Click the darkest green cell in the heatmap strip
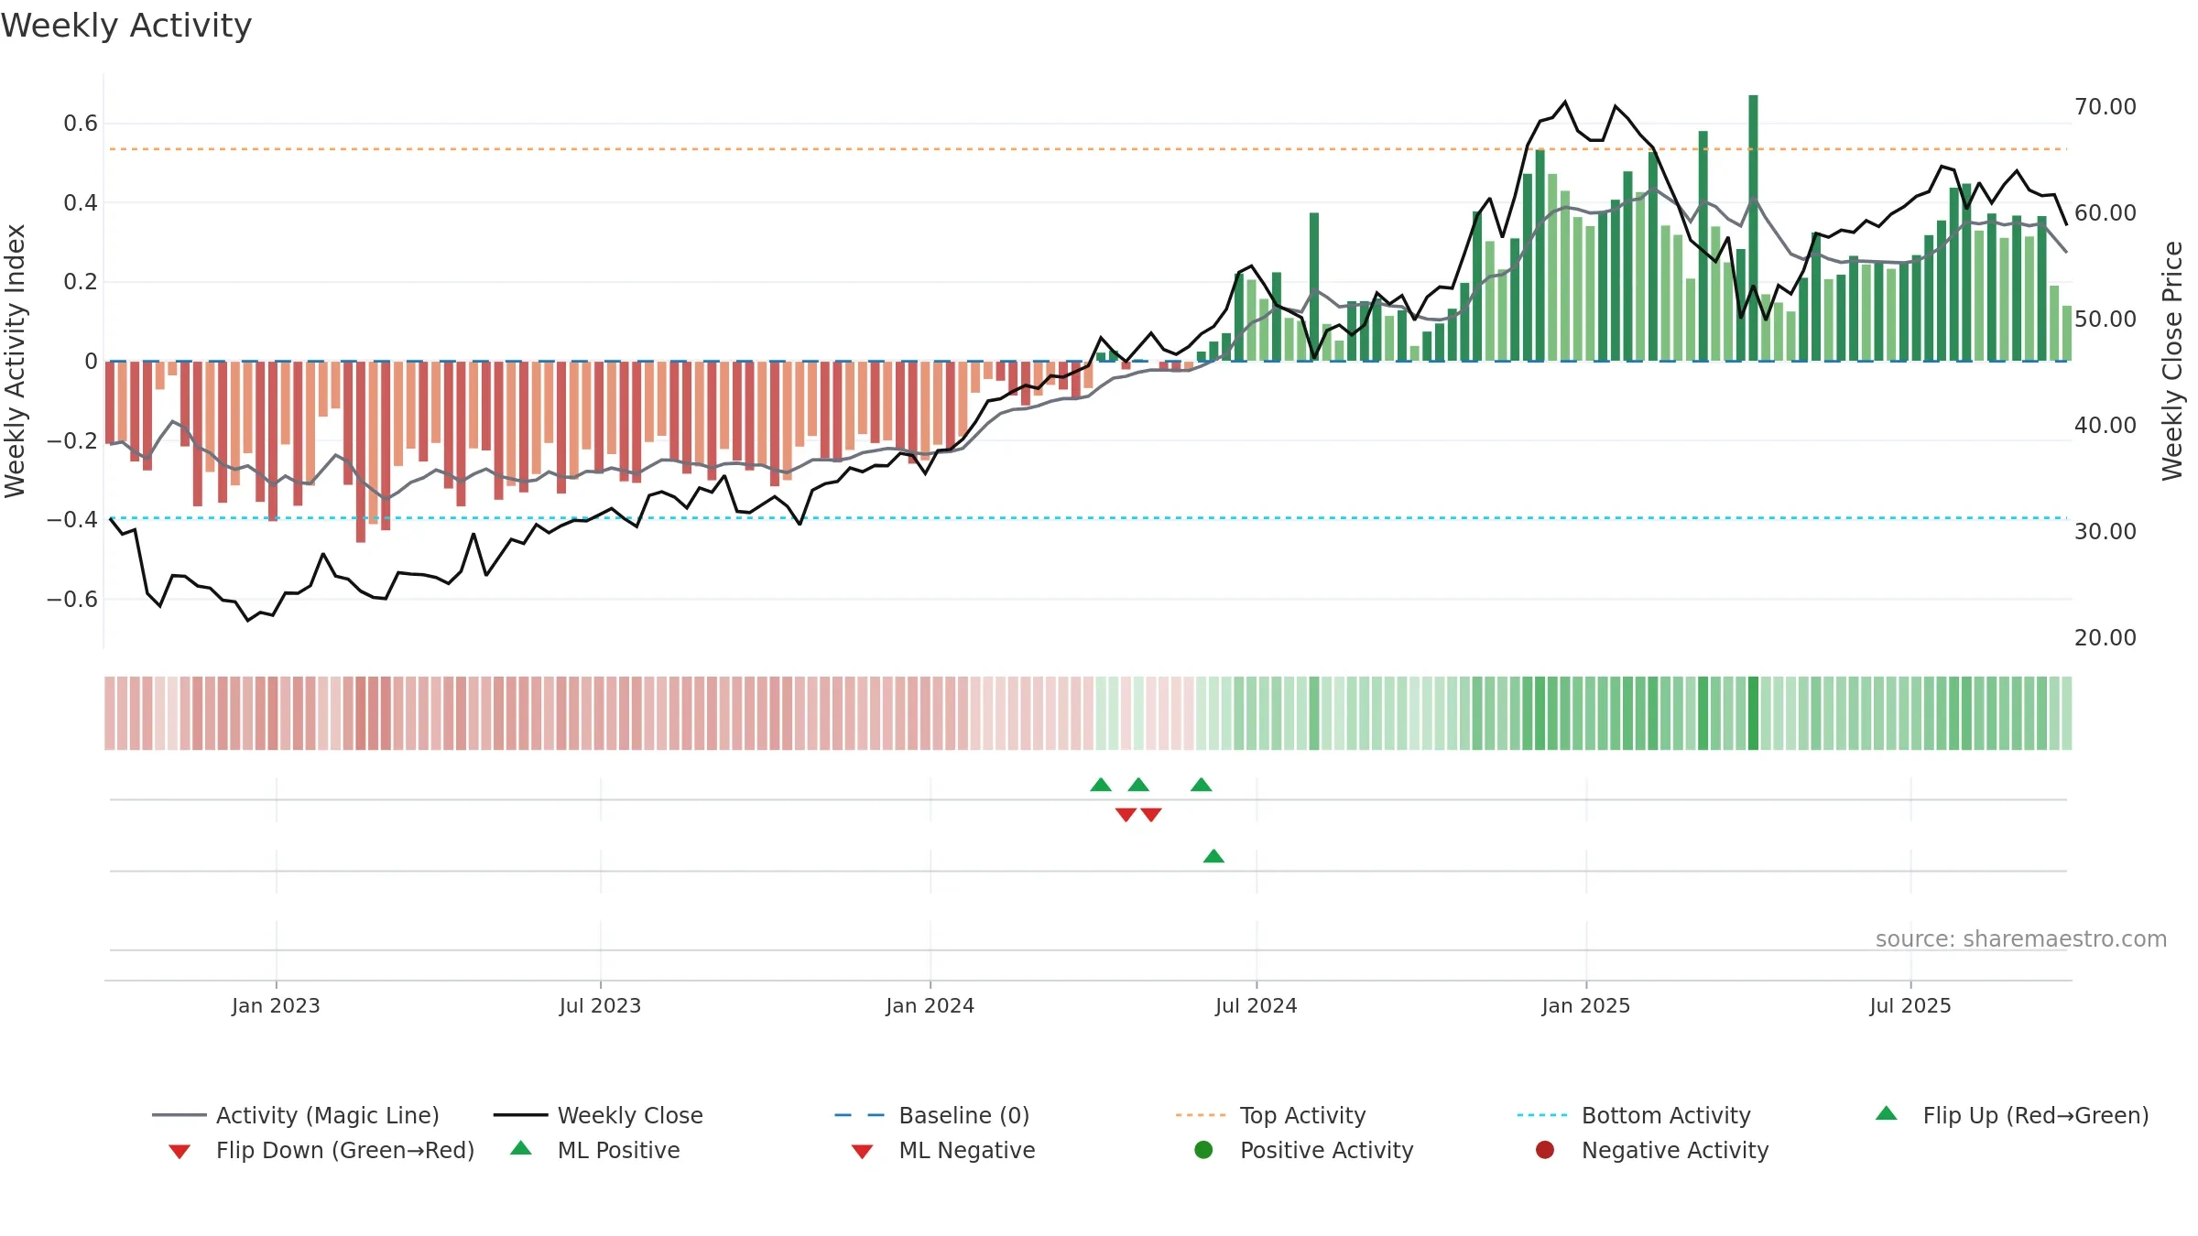This screenshot has width=2198, height=1236. [x=1753, y=713]
